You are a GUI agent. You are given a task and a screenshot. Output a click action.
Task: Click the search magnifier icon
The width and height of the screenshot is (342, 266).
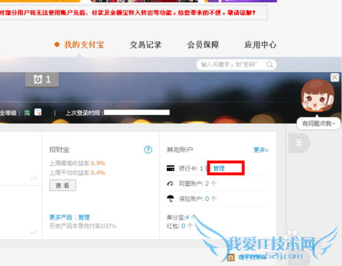pos(269,65)
